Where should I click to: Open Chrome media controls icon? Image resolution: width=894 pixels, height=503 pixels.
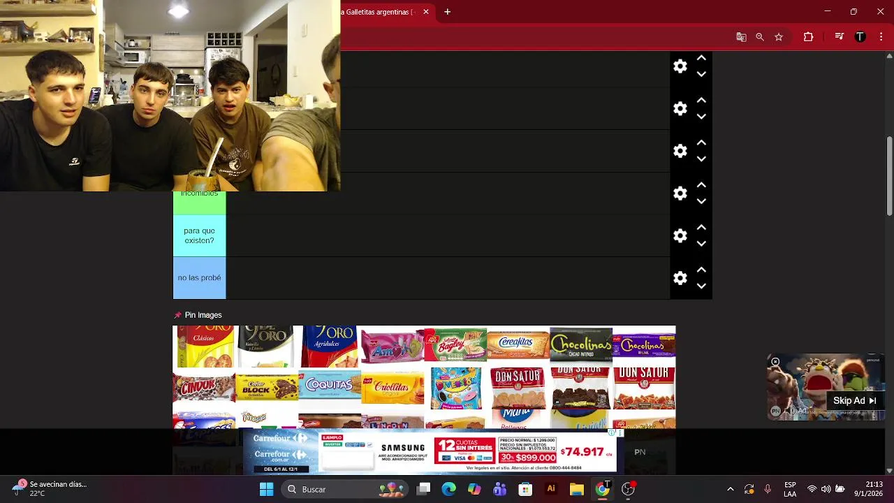pyautogui.click(x=840, y=37)
